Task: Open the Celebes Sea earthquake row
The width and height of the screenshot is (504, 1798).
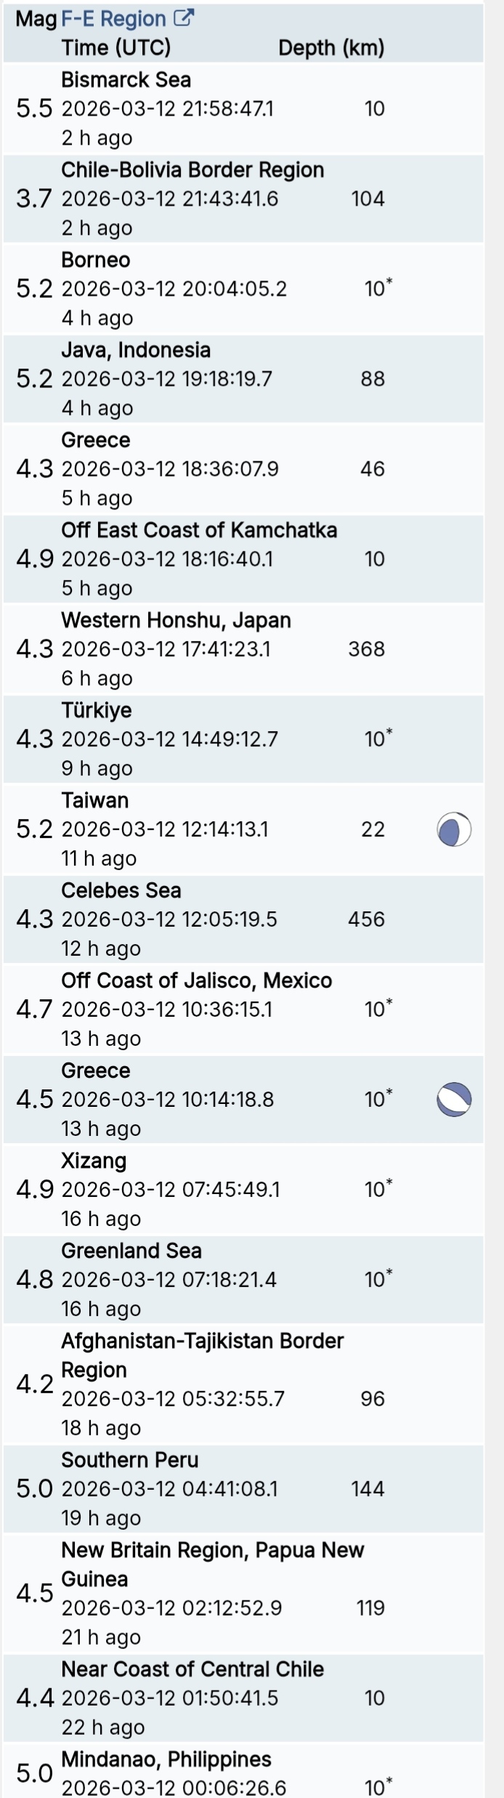Action: [121, 891]
